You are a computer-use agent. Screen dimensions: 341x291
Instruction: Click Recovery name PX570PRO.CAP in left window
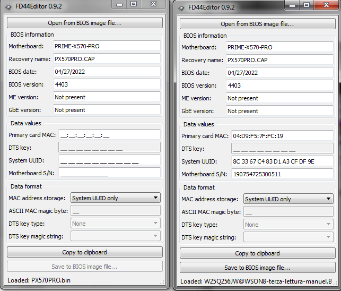click(107, 58)
